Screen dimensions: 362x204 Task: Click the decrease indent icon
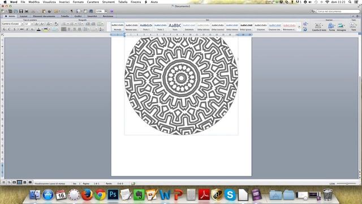coord(88,24)
